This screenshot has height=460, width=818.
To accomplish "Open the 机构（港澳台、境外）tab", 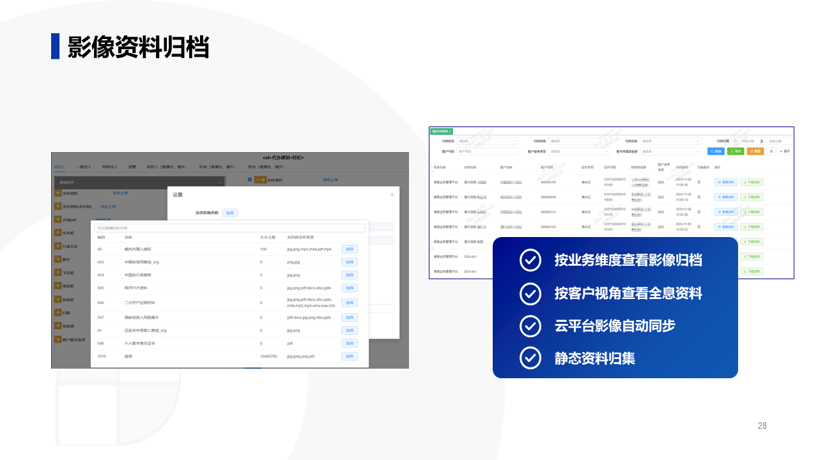I will click(218, 167).
